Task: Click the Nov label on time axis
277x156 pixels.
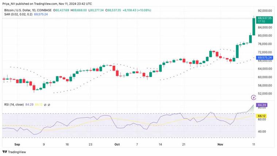Action: (x=220, y=144)
